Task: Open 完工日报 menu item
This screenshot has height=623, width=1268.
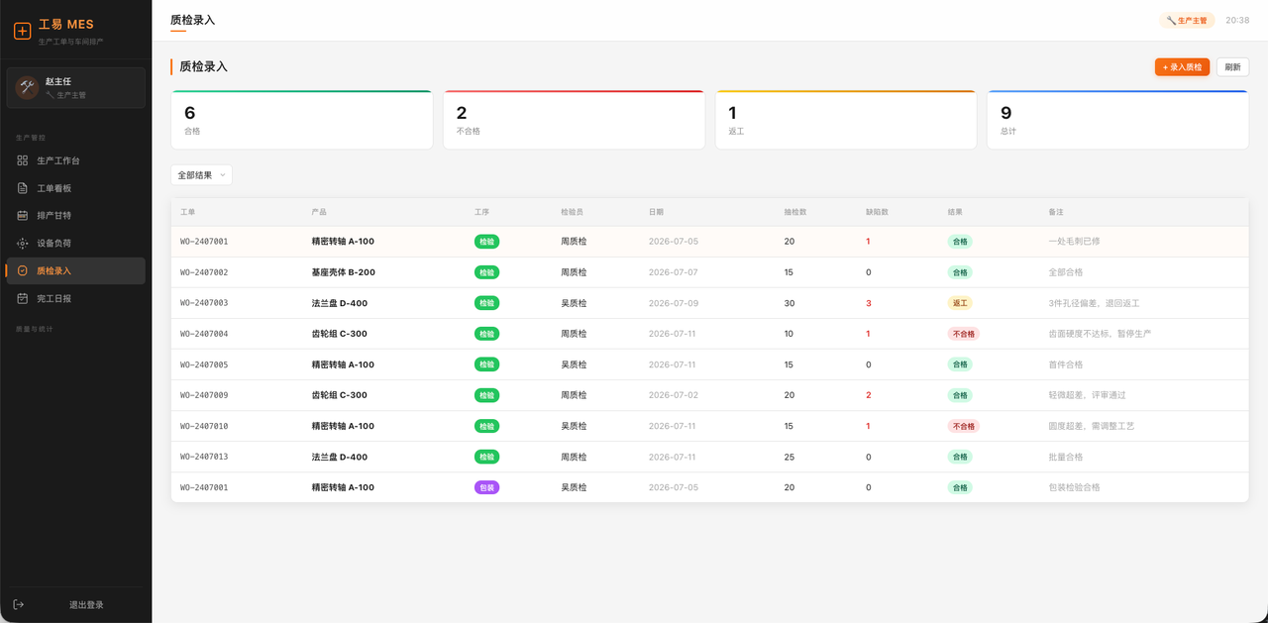Action: point(75,298)
